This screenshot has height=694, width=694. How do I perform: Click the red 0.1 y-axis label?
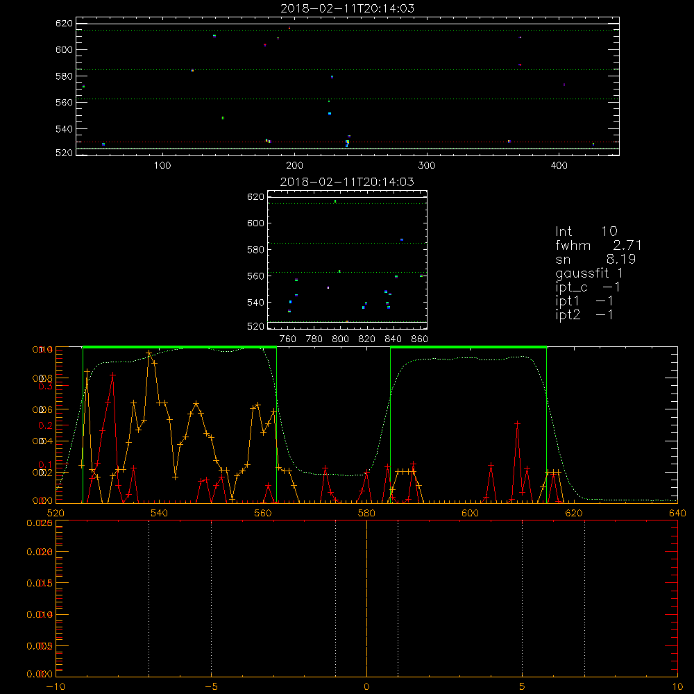[x=45, y=465]
